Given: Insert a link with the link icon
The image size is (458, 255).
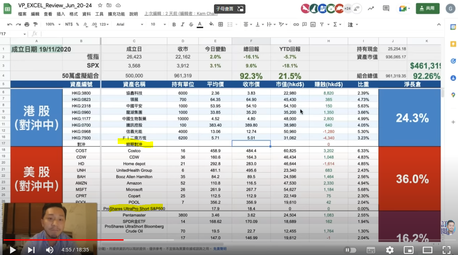Looking at the screenshot, I should click(296, 24).
